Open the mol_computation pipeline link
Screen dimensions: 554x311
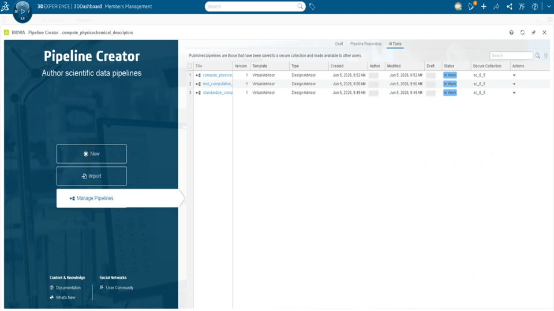(x=218, y=84)
